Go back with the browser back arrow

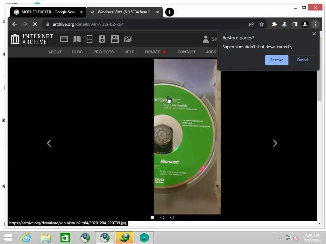tap(15, 24)
